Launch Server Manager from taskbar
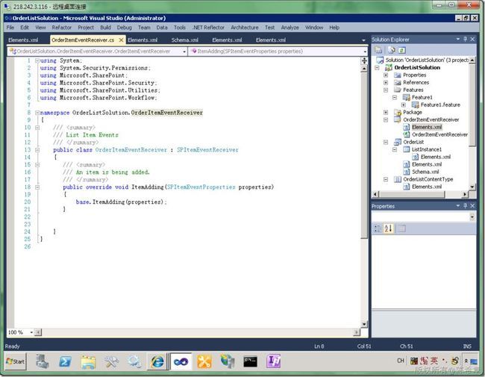485x377 pixels. (x=42, y=361)
